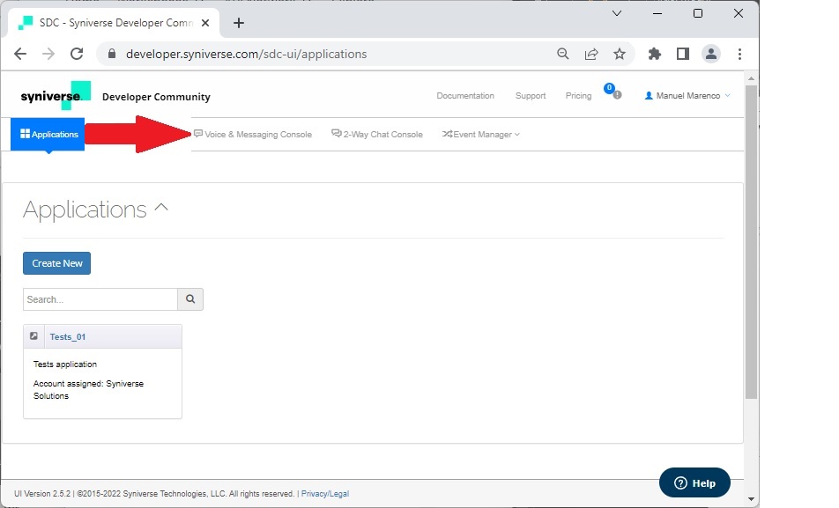
Task: Bookmark this page with the star
Action: point(619,54)
